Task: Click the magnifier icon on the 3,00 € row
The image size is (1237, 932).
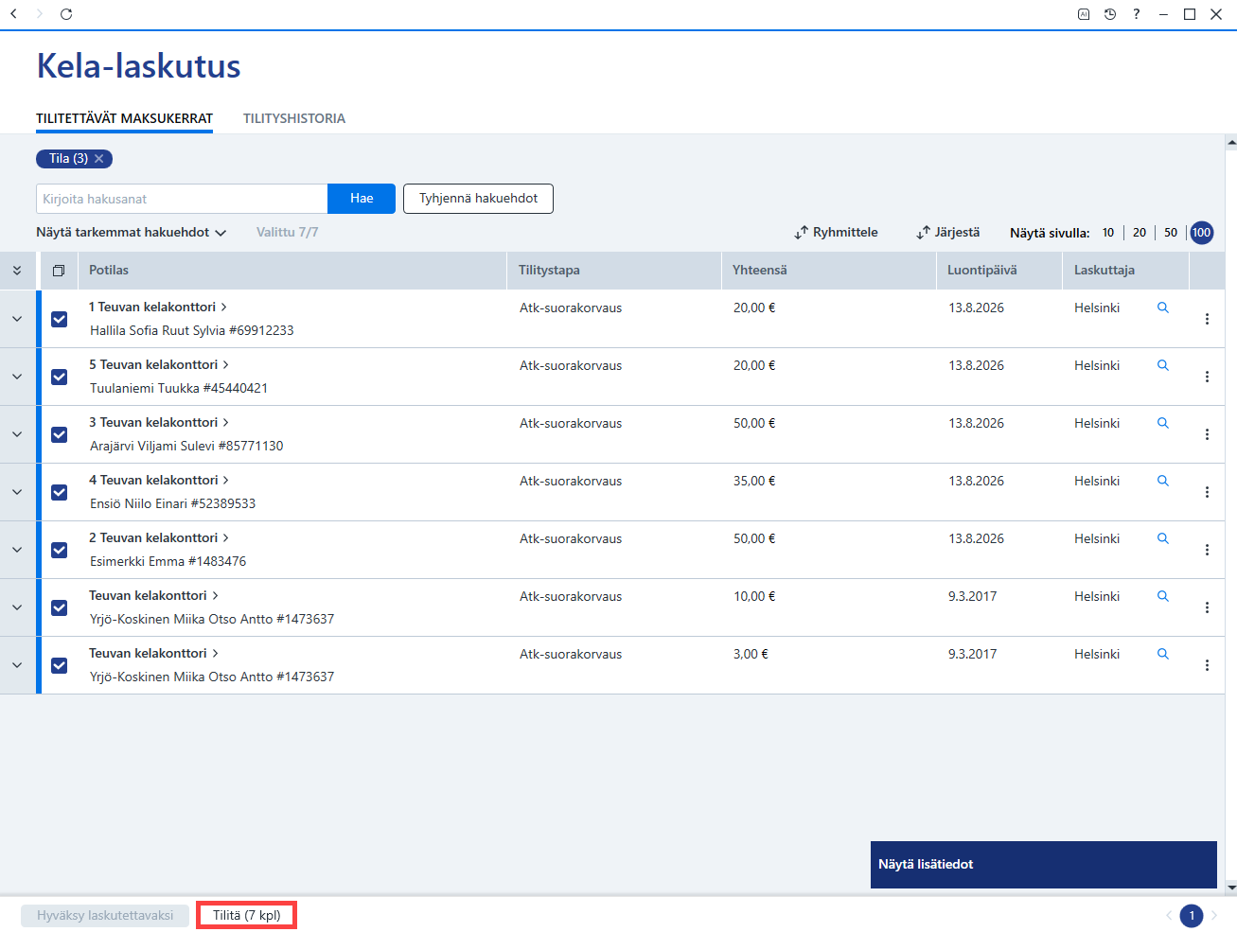Action: tap(1163, 654)
